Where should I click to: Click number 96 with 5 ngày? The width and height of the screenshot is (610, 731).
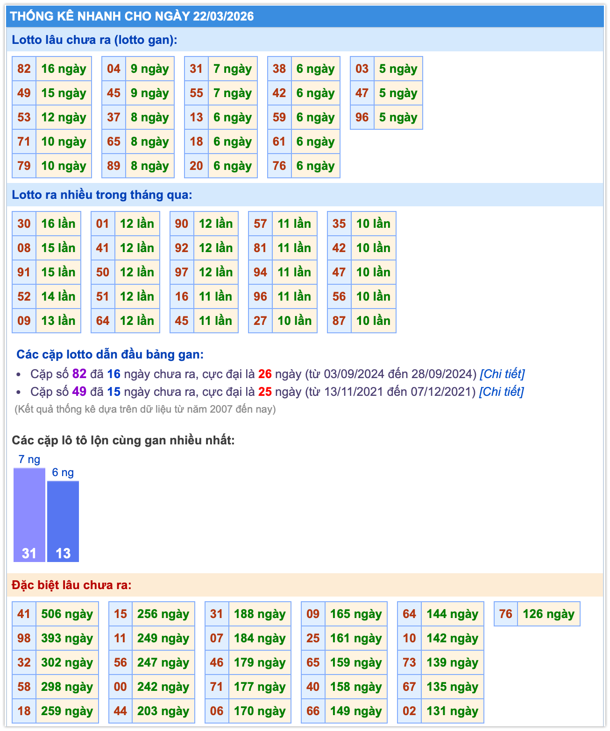[362, 118]
